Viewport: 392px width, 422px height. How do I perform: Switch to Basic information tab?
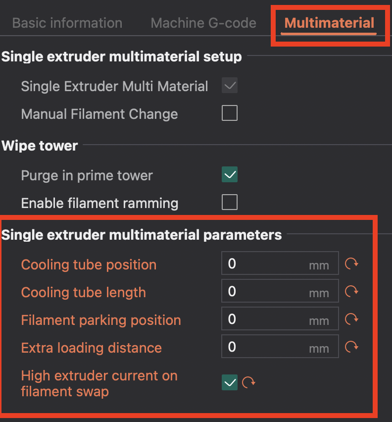[67, 23]
